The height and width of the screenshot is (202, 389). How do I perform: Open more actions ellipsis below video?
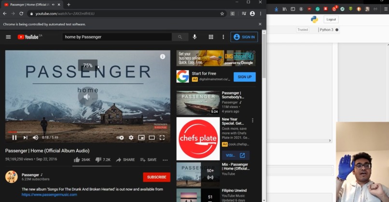pos(165,160)
